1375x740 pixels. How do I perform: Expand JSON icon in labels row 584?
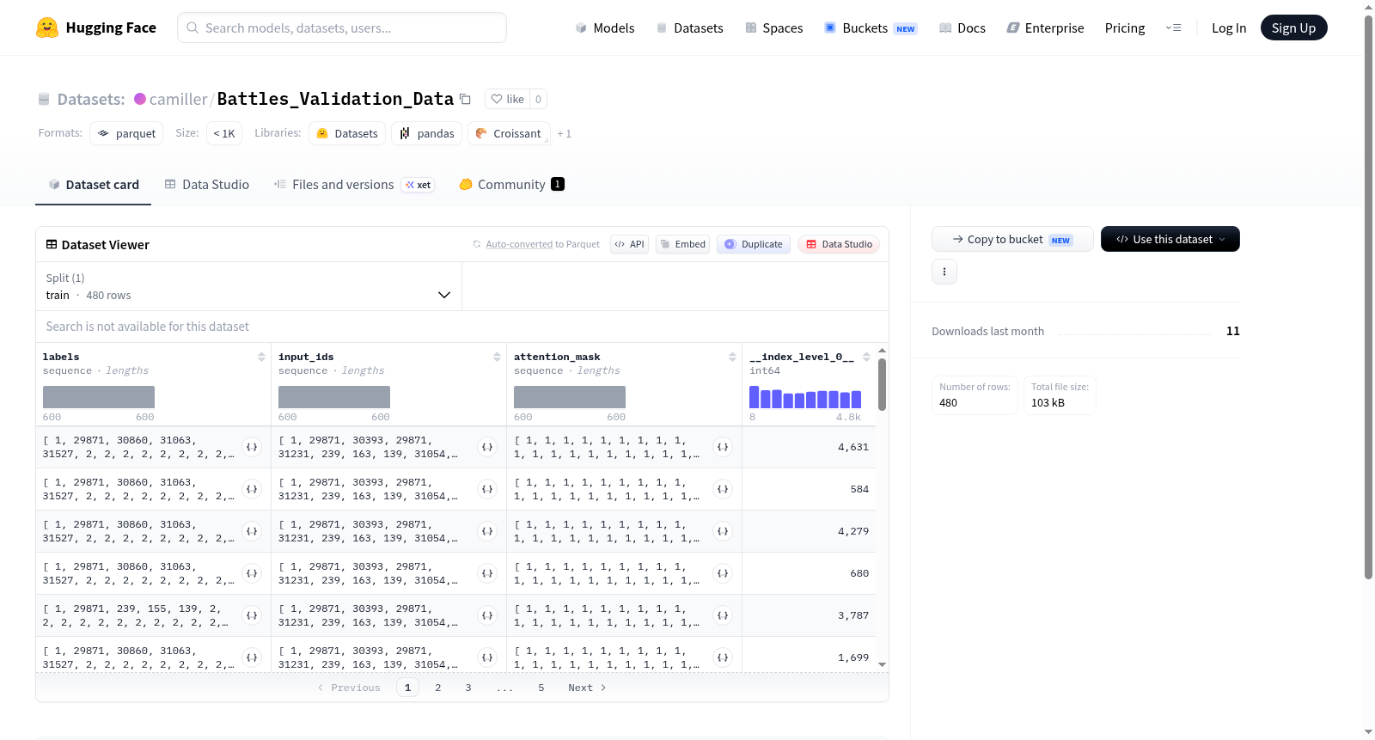pyautogui.click(x=252, y=489)
